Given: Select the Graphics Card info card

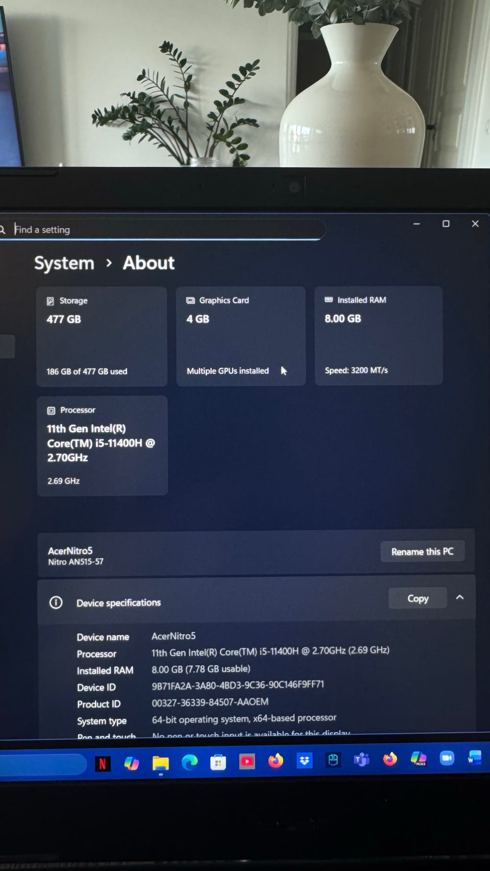Looking at the screenshot, I should (241, 336).
